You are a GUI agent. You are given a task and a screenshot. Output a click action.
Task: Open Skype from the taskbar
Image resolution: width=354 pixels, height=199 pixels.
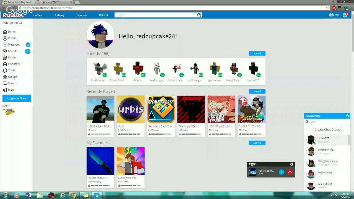pos(97,195)
